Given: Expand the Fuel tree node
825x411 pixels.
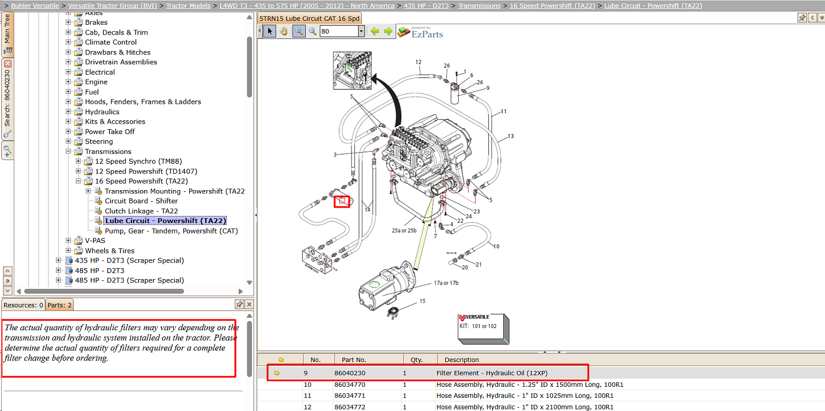Looking at the screenshot, I should coord(69,92).
